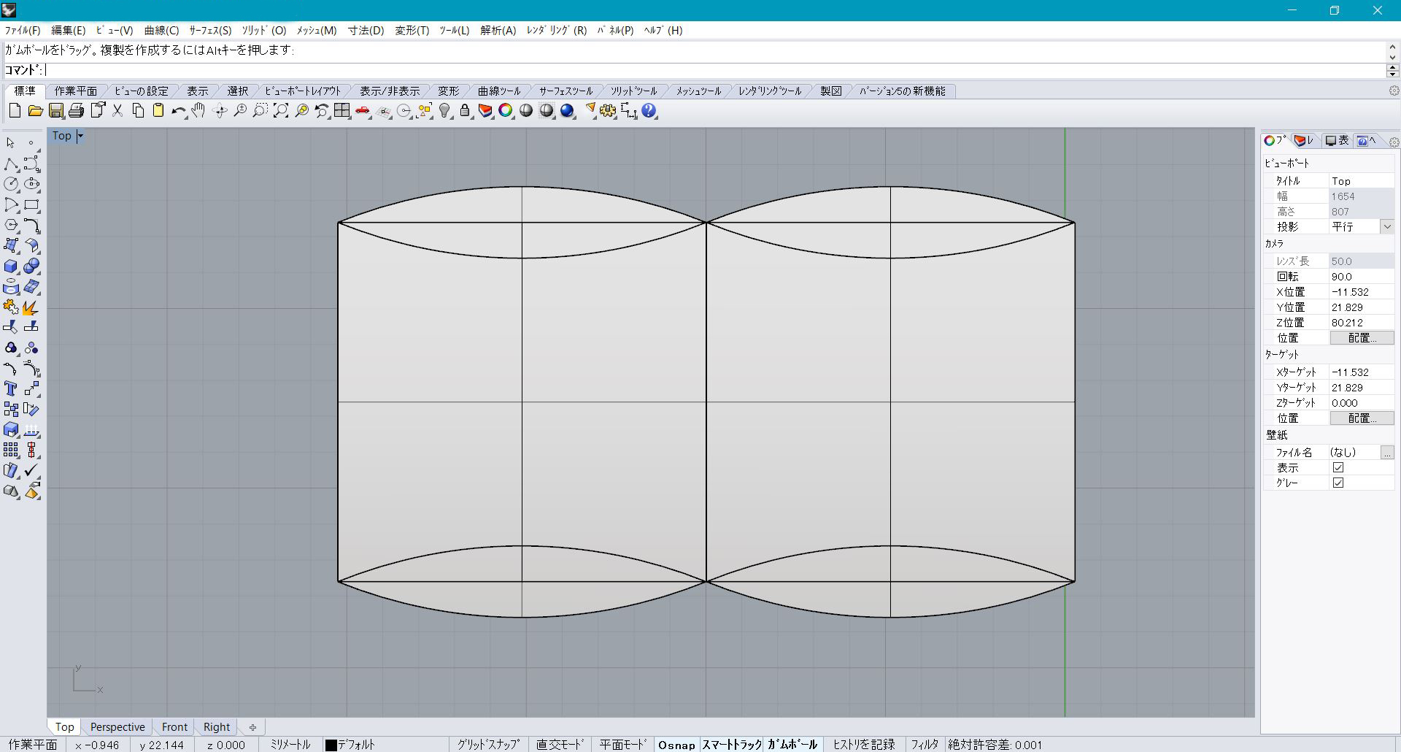Toggle 平面モード in status bar
This screenshot has width=1401, height=752.
(x=622, y=744)
